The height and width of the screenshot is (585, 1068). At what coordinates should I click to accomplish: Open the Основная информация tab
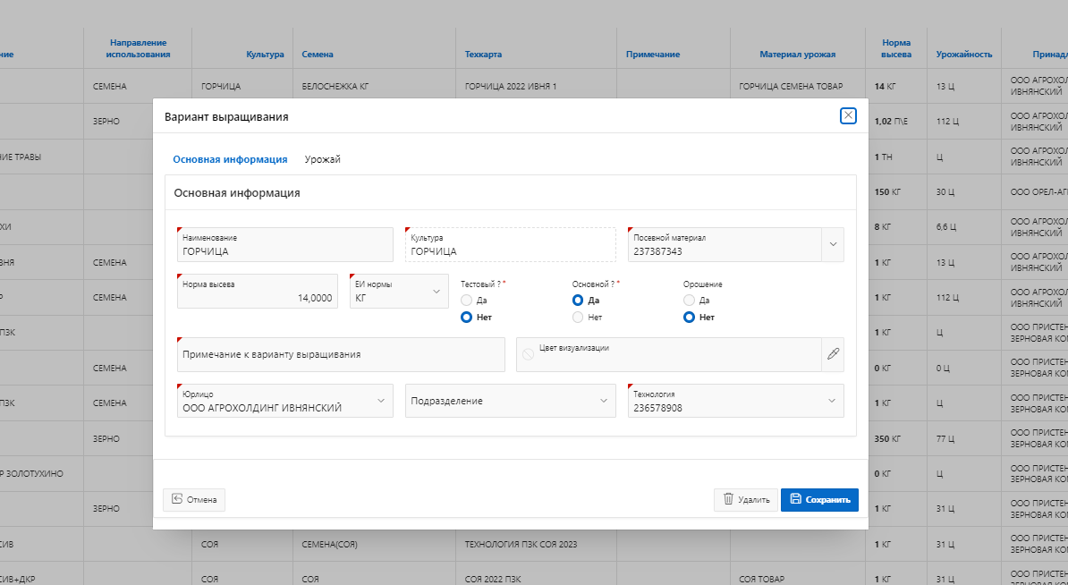[x=230, y=159]
